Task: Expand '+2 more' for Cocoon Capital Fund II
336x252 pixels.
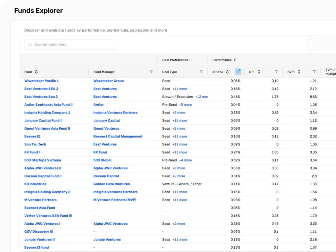Action: point(179,176)
